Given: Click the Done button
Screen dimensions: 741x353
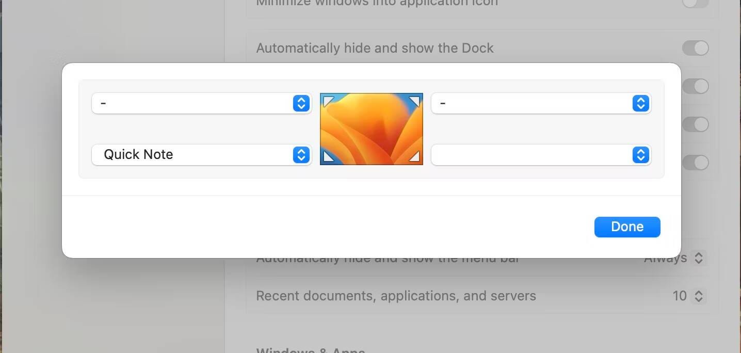Looking at the screenshot, I should [x=627, y=227].
